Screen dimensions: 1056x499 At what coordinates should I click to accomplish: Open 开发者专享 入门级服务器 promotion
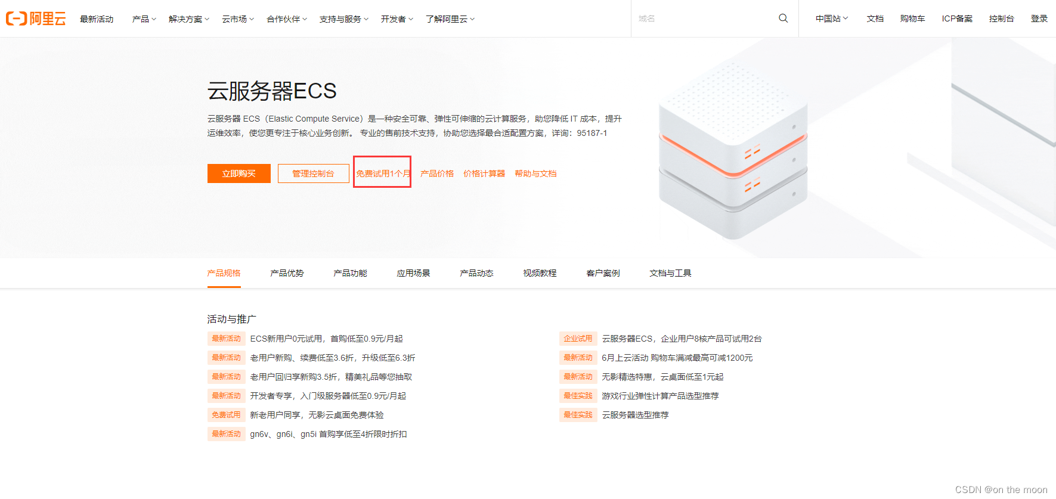[328, 396]
